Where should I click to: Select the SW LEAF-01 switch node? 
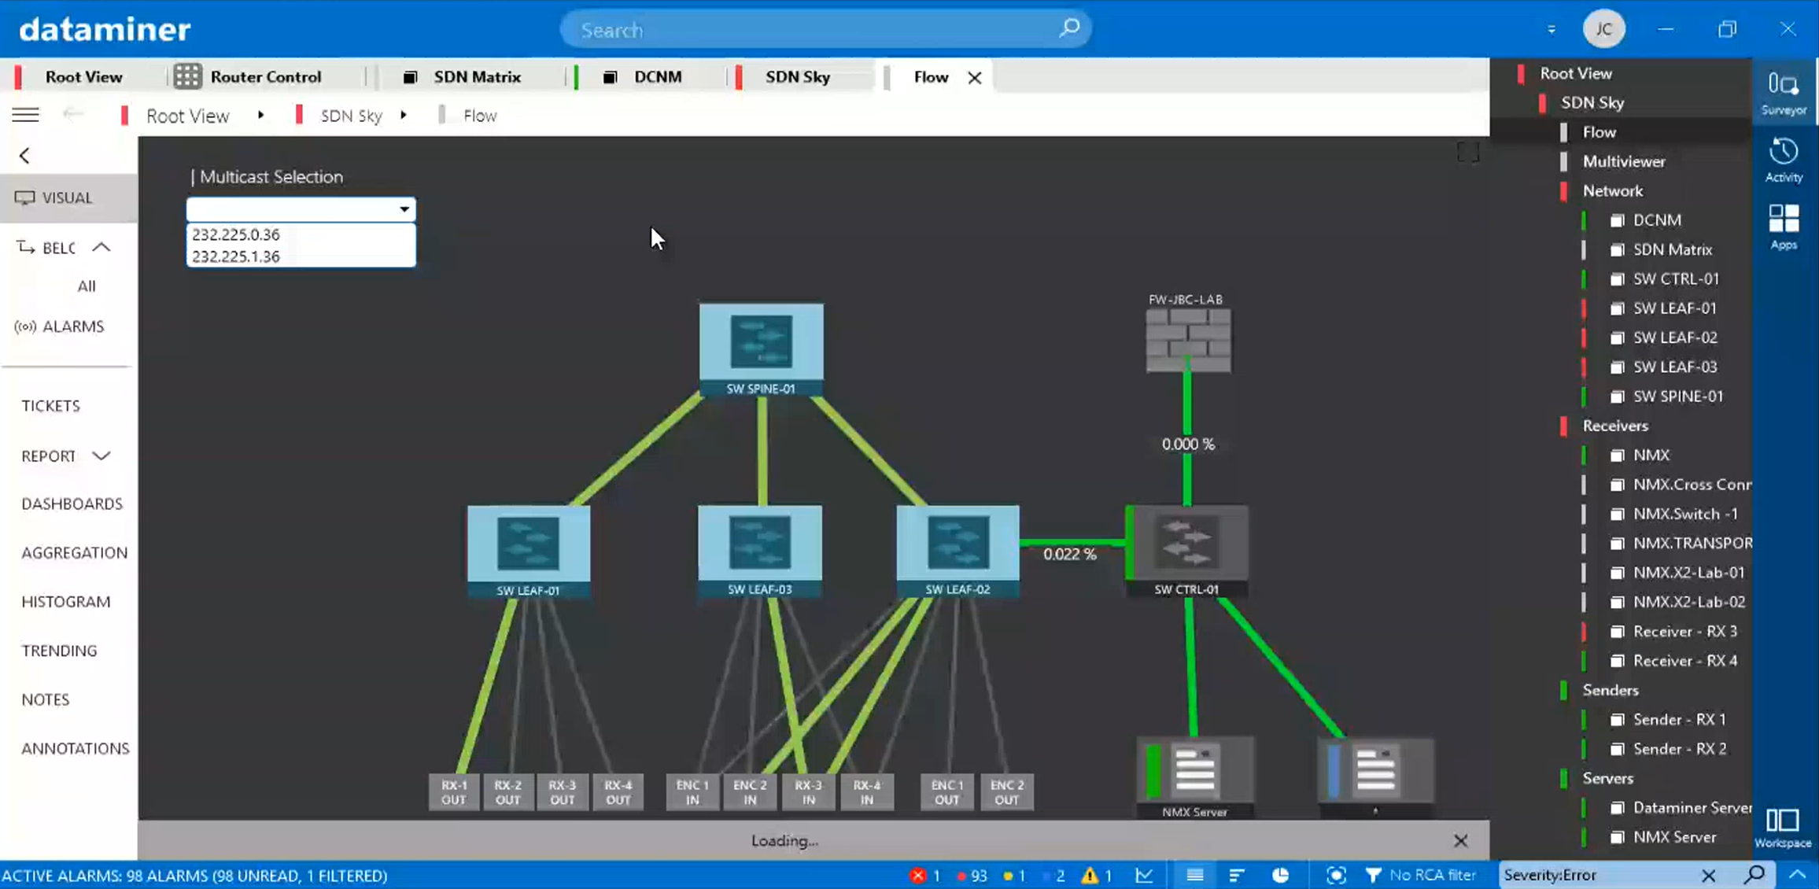coord(528,551)
